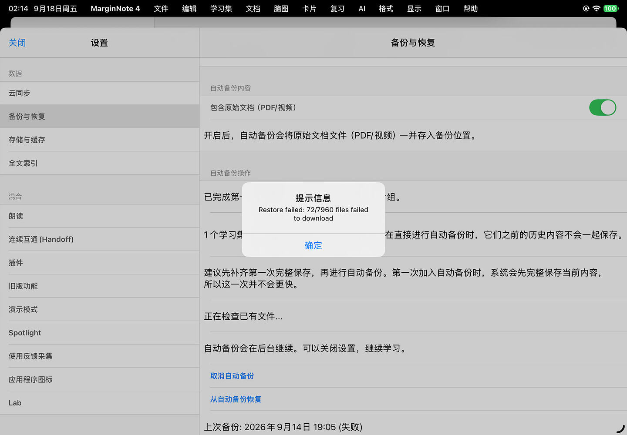Click 从自动备份恢复 link
The image size is (627, 435).
click(x=236, y=399)
